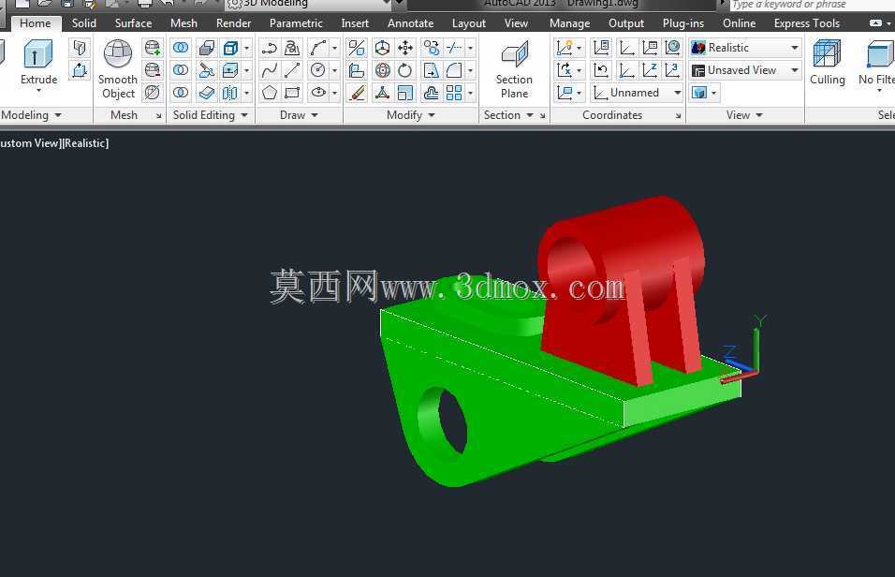
Task: Select the Extrude tool
Action: (x=38, y=64)
